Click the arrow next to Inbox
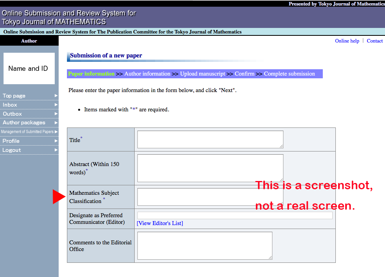 coord(56,105)
